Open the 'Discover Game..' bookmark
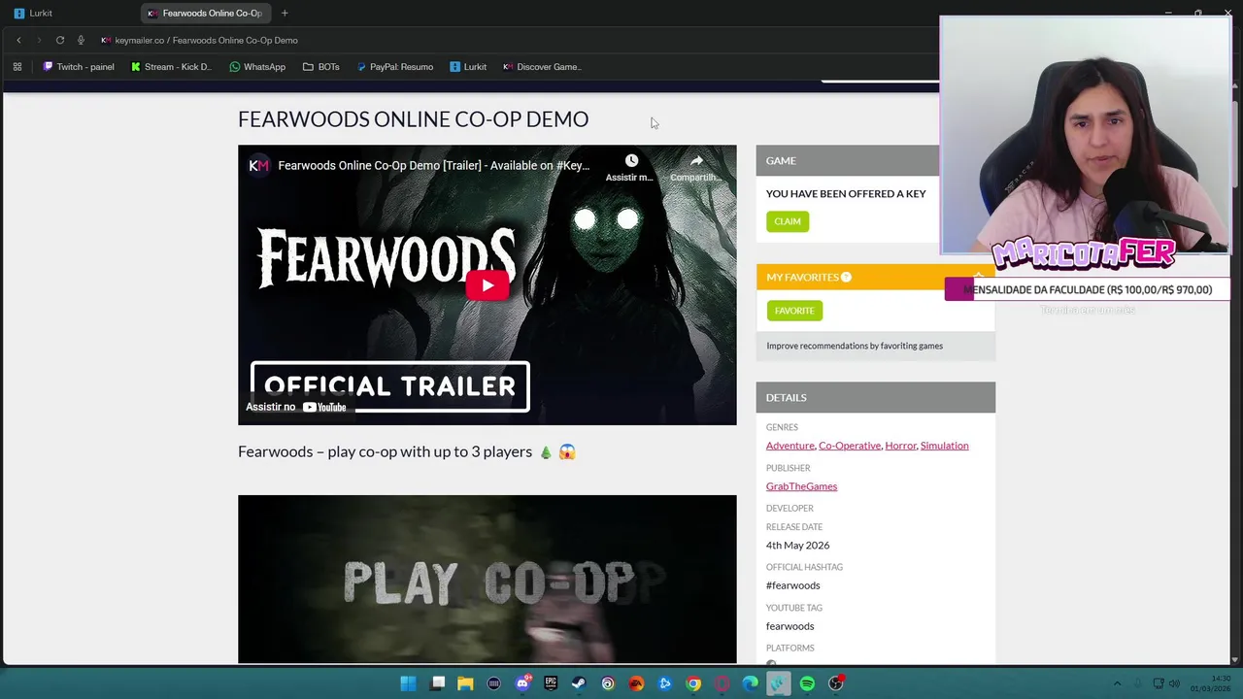 pos(542,67)
